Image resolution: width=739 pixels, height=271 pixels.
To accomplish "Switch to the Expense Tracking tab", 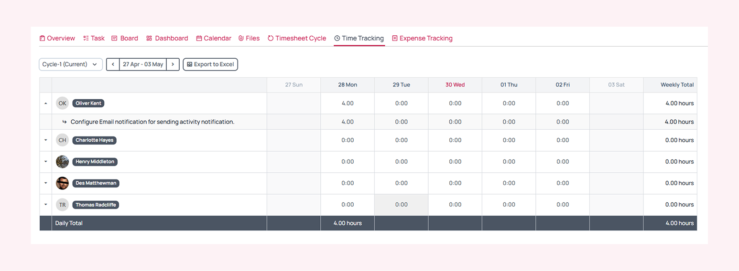I will (422, 38).
